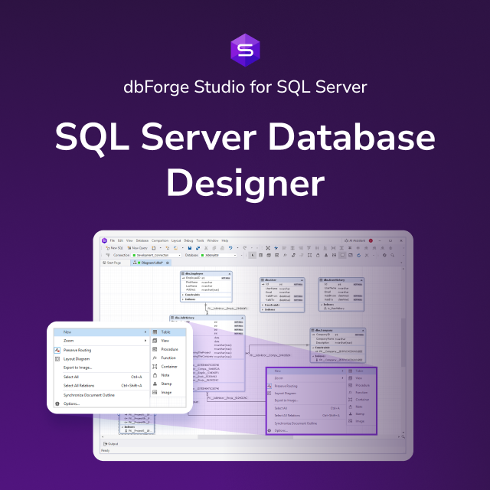Switch to the Start Page tab
Viewport: 490px width, 490px height.
pyautogui.click(x=112, y=263)
